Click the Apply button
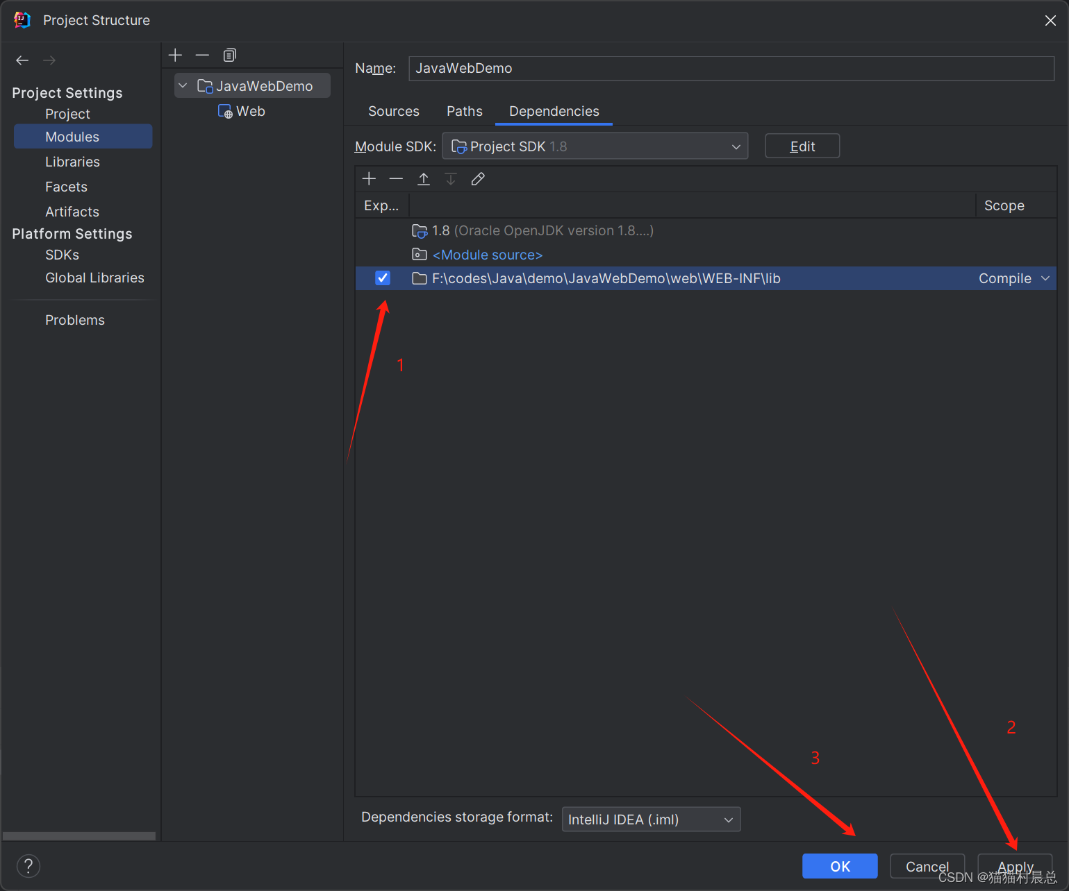The width and height of the screenshot is (1069, 891). point(1016,866)
